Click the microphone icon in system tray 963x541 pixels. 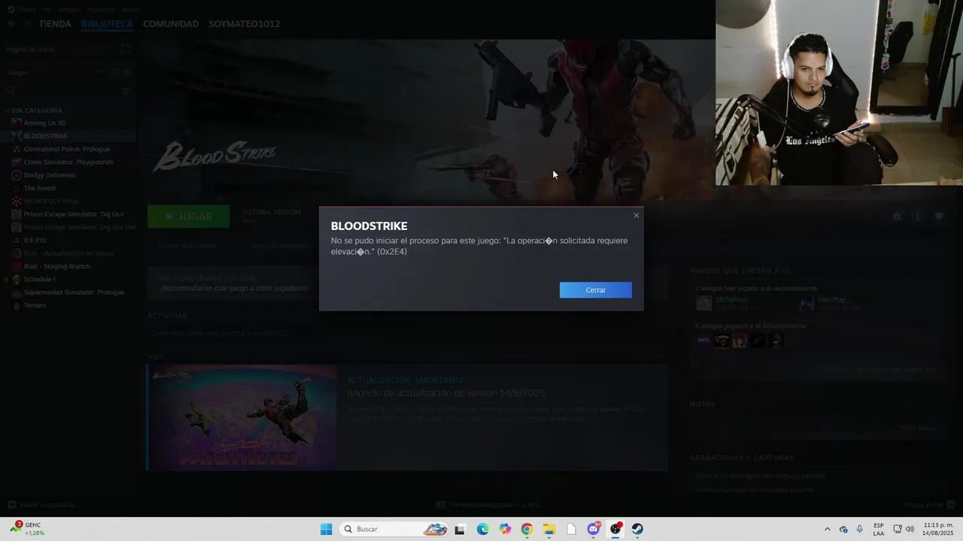click(x=859, y=529)
